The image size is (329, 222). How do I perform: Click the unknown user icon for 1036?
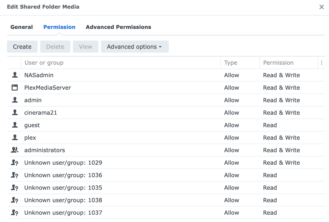click(15, 175)
